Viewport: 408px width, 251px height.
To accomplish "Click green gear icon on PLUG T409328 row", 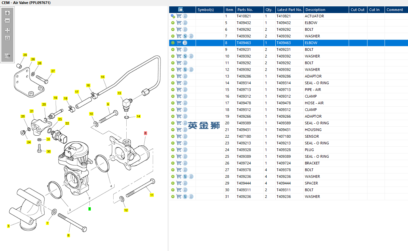I will click(x=173, y=150).
